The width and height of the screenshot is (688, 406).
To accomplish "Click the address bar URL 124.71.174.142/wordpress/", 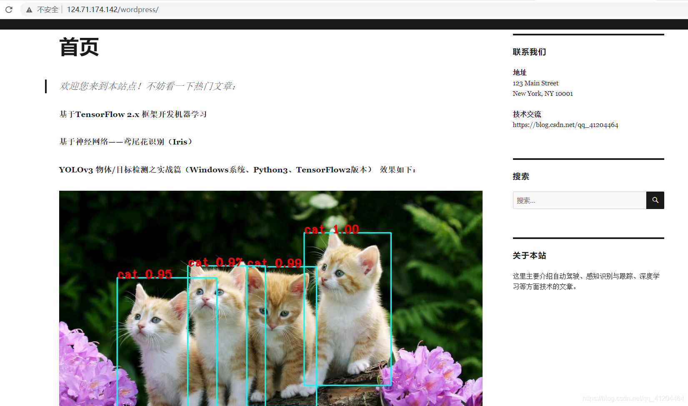I will point(113,10).
